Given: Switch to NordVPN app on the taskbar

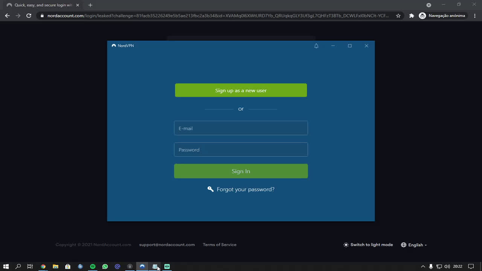Looking at the screenshot, I should (142, 266).
